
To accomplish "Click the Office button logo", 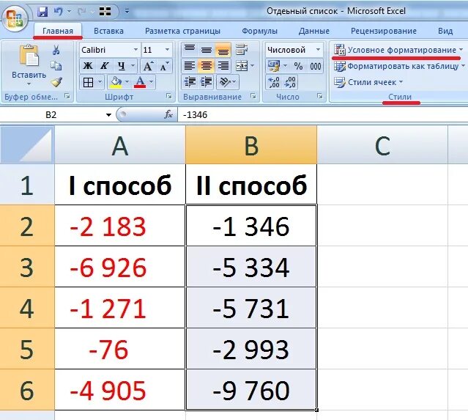I will (x=15, y=18).
